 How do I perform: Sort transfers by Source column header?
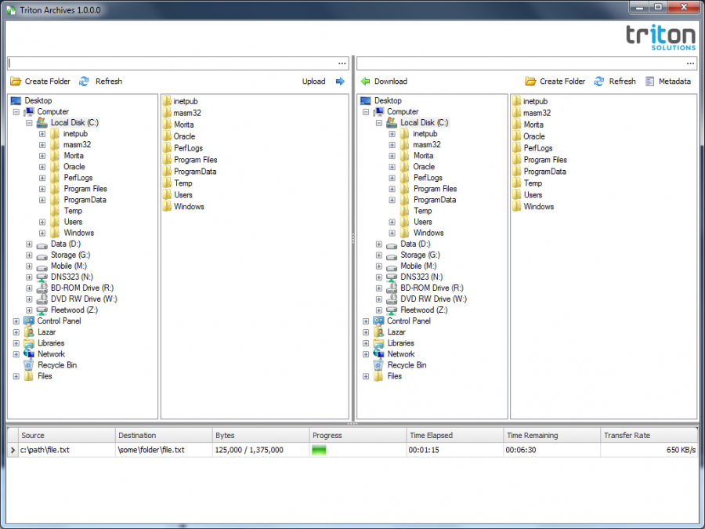67,436
